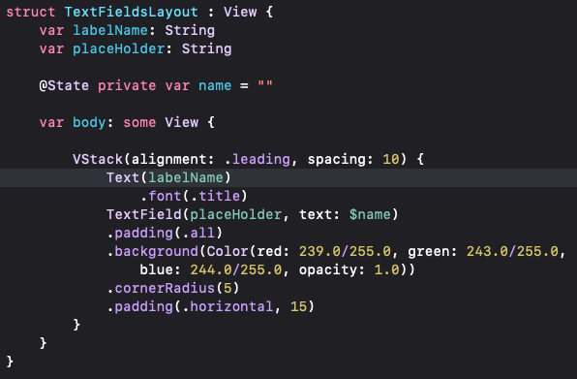577x379 pixels.
Task: Click the struct keyword on the first line
Action: tap(31, 13)
